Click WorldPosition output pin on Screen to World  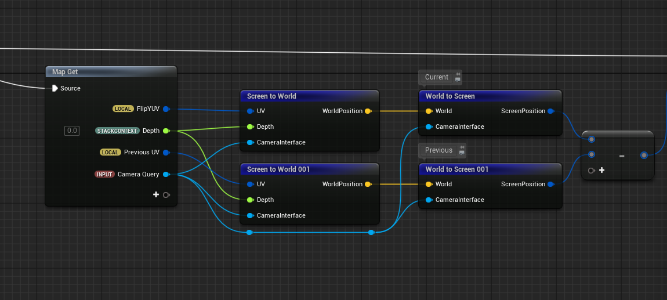368,111
